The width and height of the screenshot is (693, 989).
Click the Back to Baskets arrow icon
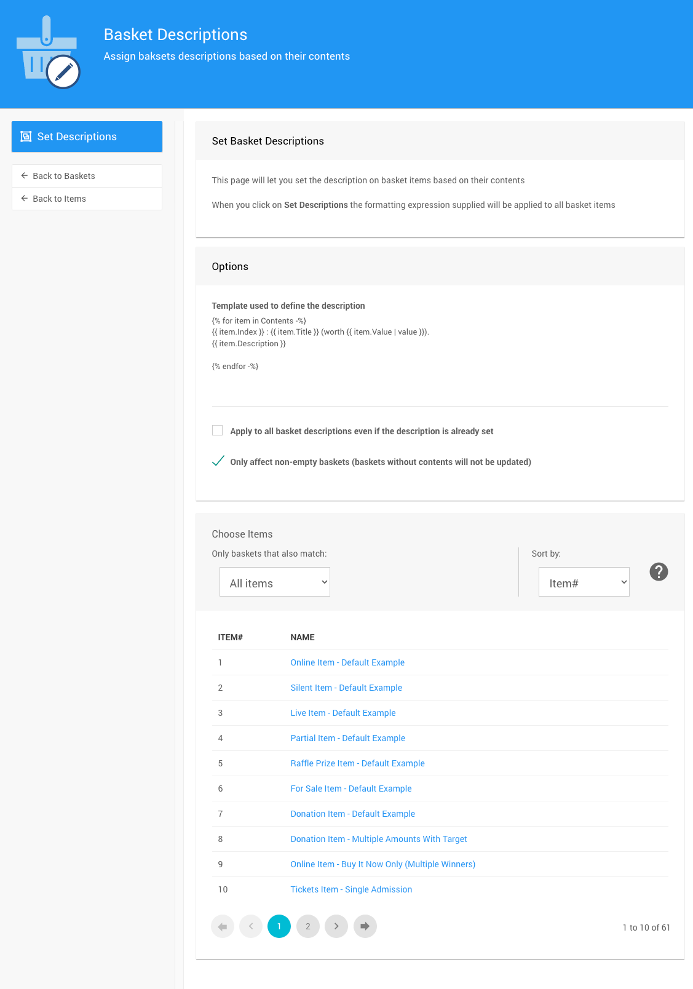[25, 176]
